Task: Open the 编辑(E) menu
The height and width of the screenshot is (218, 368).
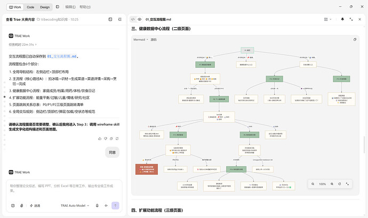Action: point(70,7)
